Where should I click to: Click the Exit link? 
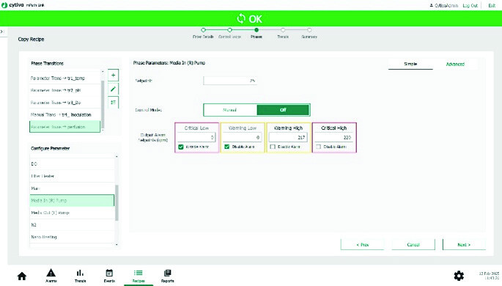pos(492,5)
